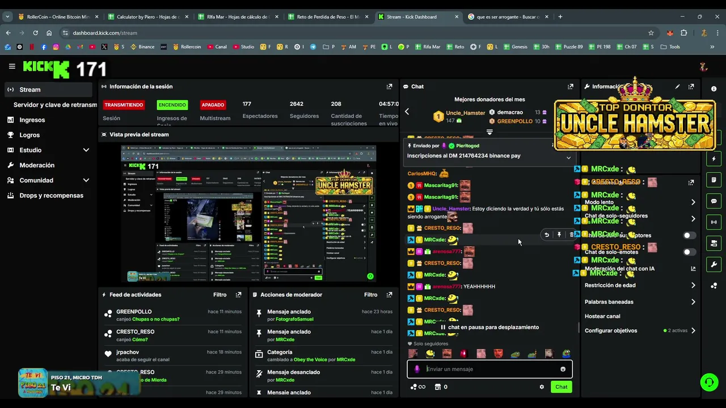Click the chat en pausa para desplazamiento banner
Image resolution: width=726 pixels, height=408 pixels.
489,327
